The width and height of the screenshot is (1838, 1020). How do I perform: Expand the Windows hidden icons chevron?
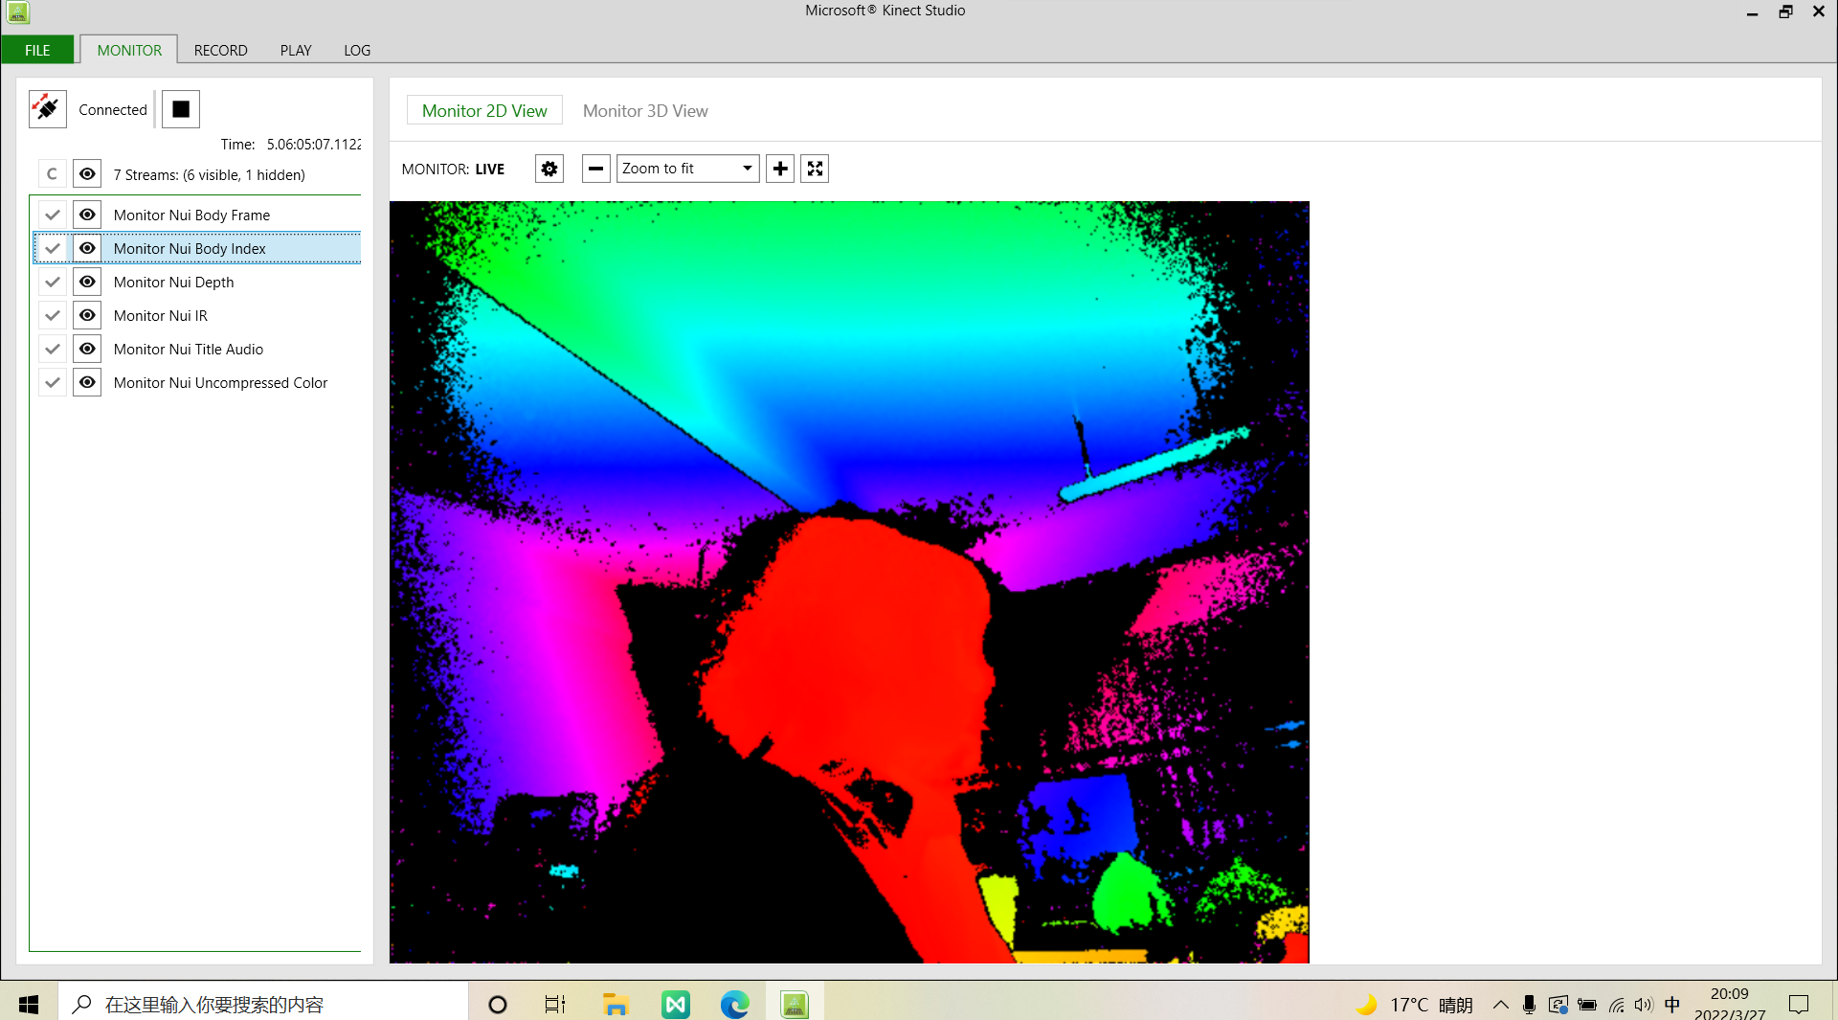1501,1005
